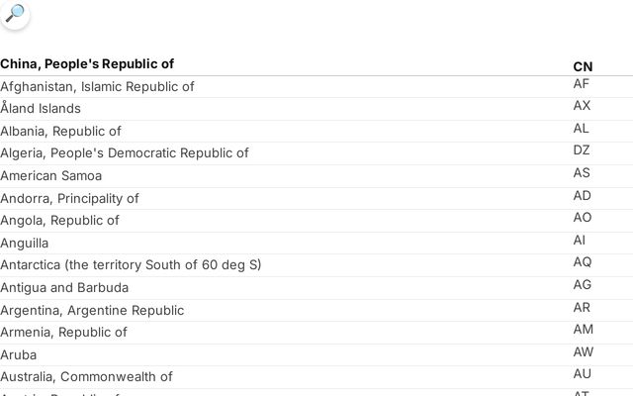Pick Angola, Republic of
The image size is (633, 396).
(59, 221)
